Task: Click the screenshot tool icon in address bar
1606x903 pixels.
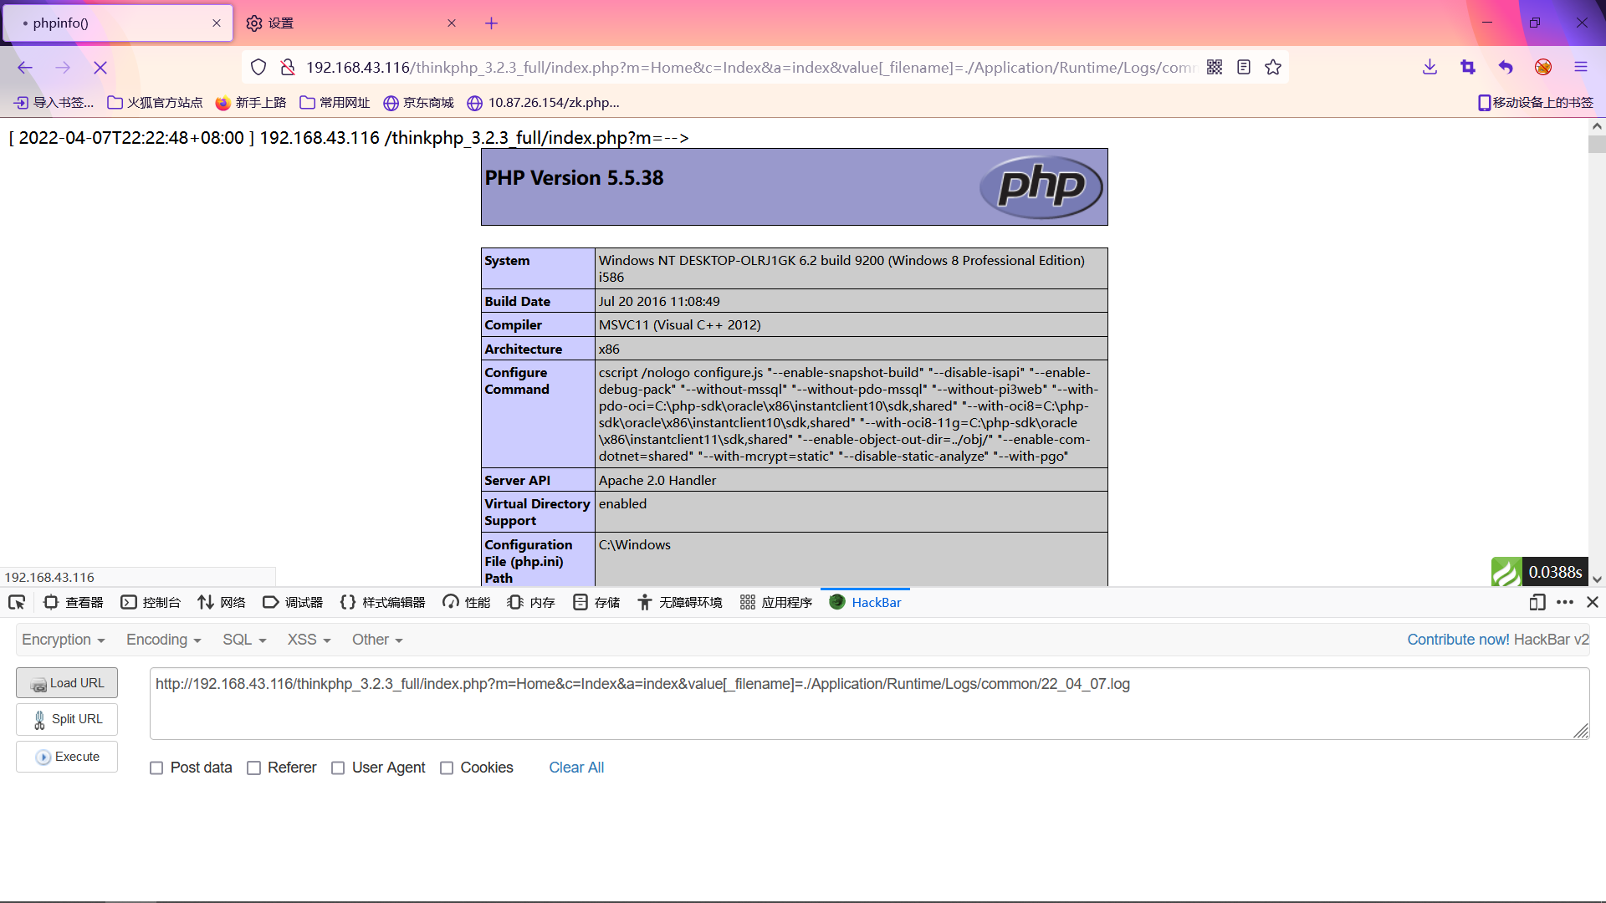Action: point(1468,67)
